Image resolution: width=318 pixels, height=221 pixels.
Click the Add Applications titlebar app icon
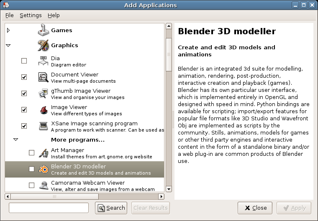coord(6,5)
